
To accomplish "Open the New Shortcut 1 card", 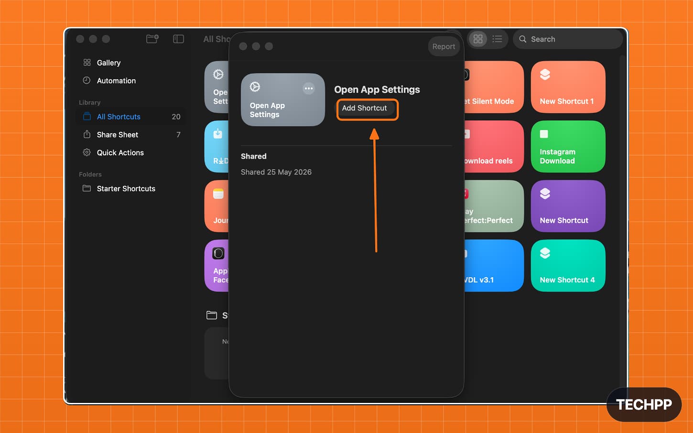I will 568,87.
